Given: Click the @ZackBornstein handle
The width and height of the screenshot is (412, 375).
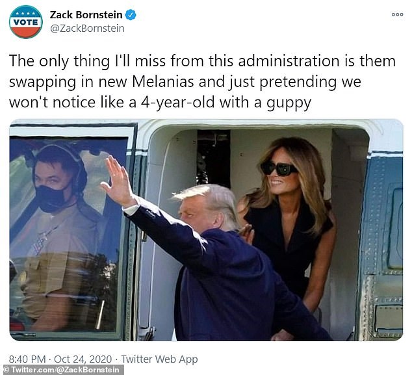Looking at the screenshot, I should pos(87,29).
